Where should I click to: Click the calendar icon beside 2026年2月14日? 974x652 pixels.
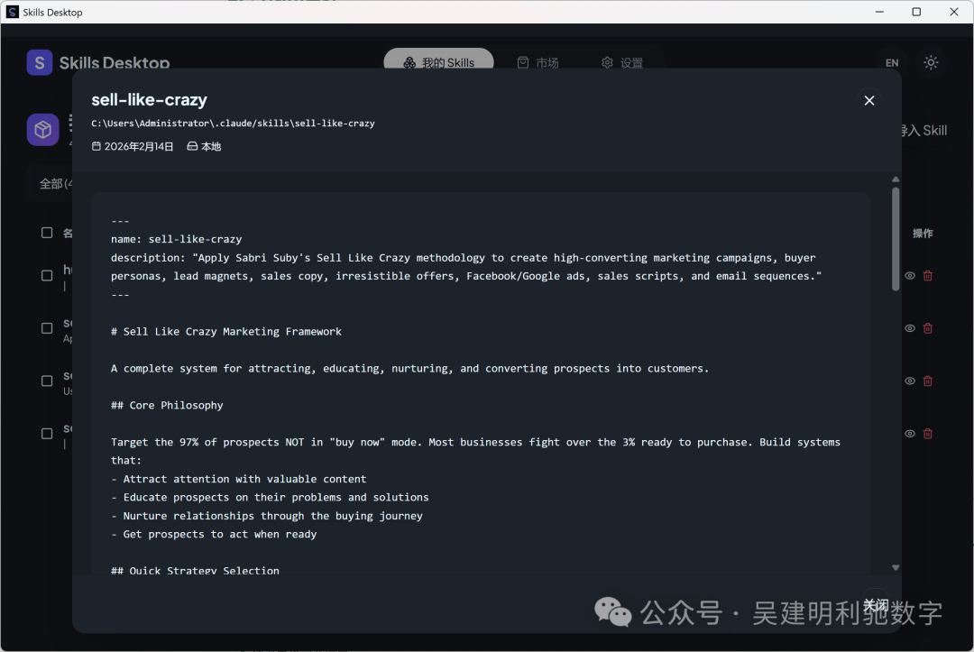tap(96, 147)
